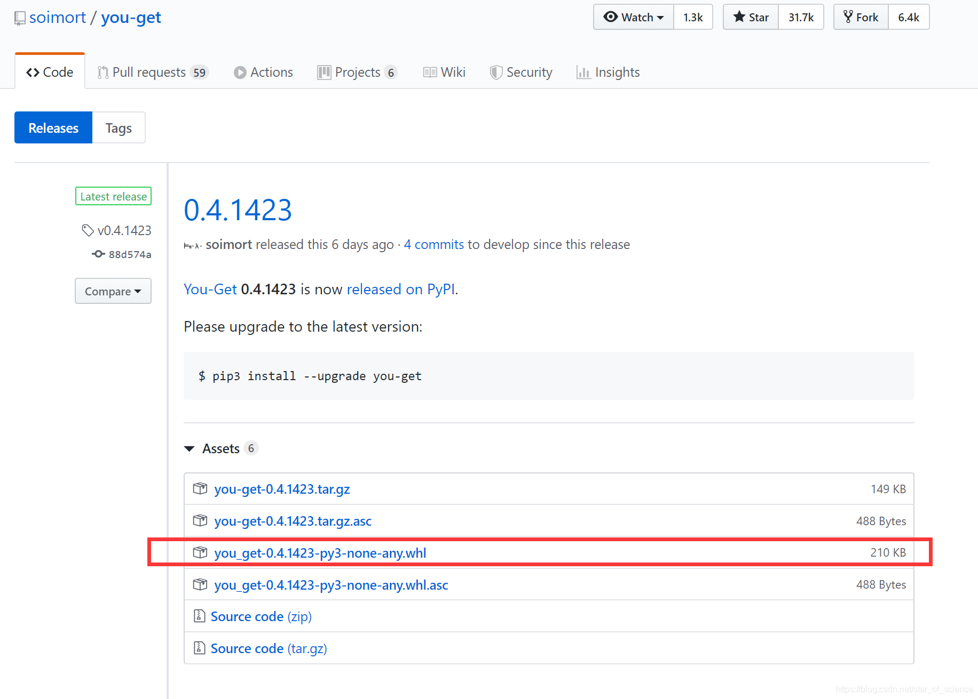The width and height of the screenshot is (978, 699).
Task: Open released on PyPI link
Action: [x=400, y=289]
